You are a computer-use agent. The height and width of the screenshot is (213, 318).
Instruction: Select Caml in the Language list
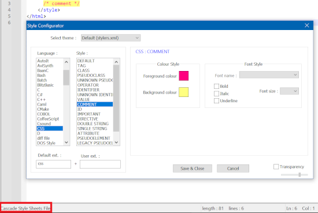click(50, 104)
